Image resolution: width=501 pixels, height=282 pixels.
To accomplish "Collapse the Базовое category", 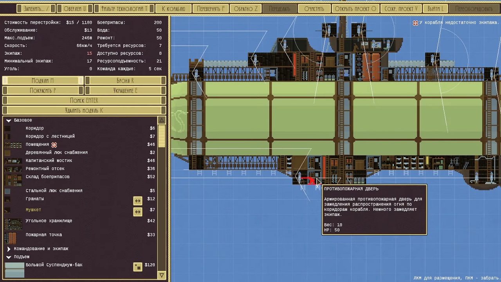I will click(9, 121).
